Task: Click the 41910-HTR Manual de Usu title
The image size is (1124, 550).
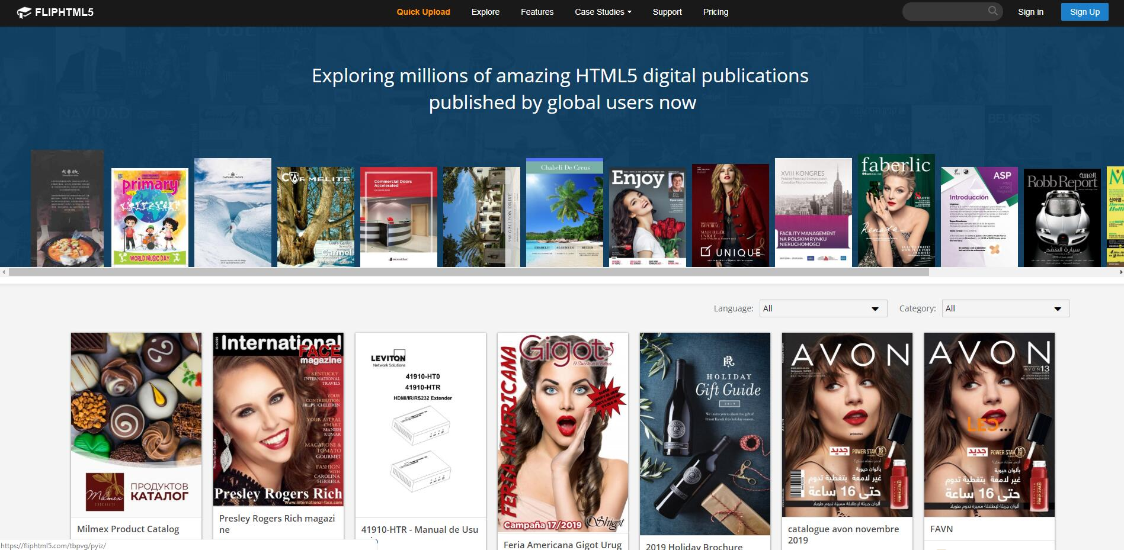Action: (420, 529)
